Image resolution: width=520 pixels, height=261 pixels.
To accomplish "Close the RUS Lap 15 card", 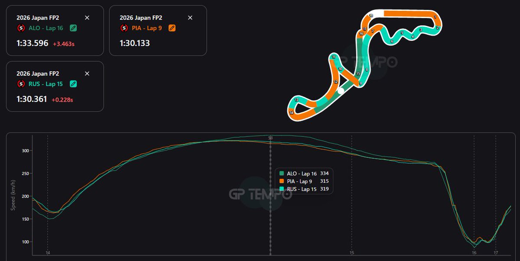I will [x=87, y=73].
